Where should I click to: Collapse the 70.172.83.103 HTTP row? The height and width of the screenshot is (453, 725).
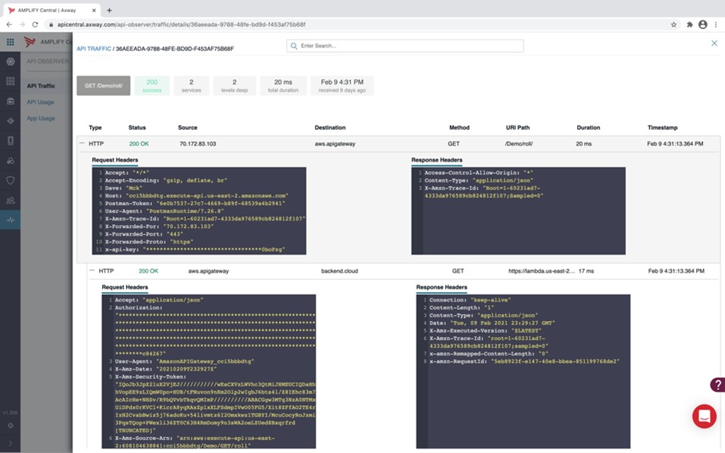click(82, 143)
